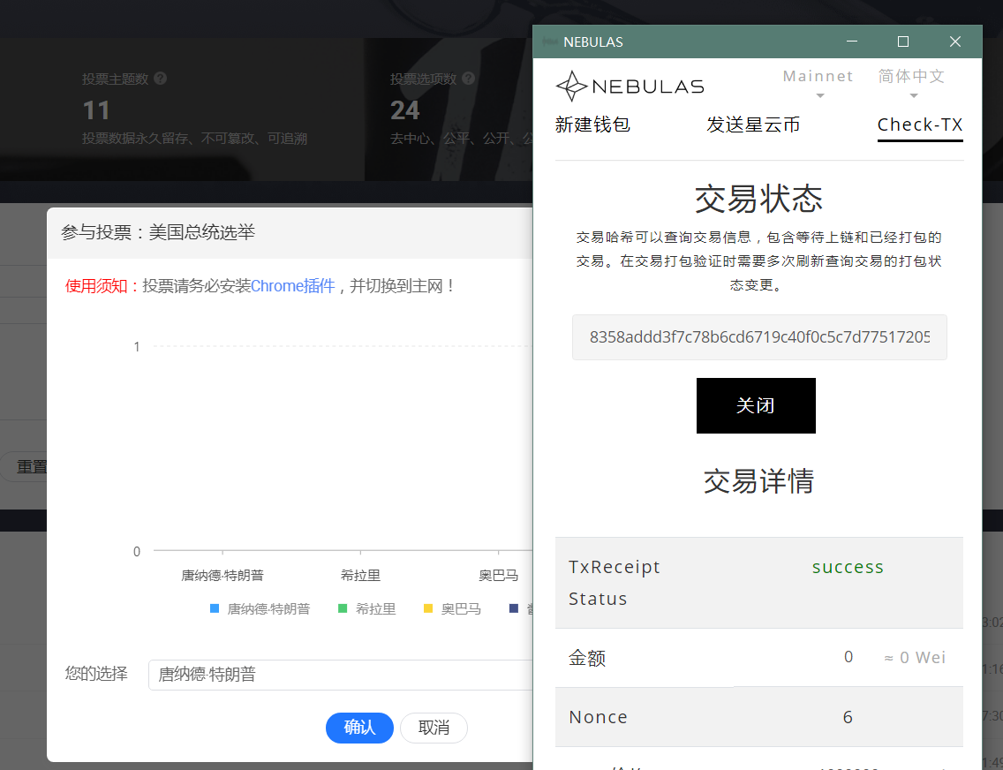Click the green 希拉里 legend swatch
This screenshot has height=770, width=1003.
click(343, 608)
